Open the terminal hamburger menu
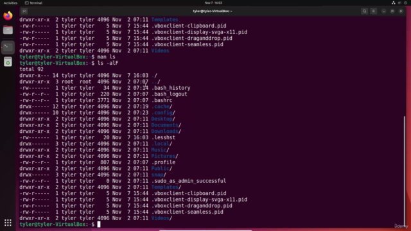The height and width of the screenshot is (231, 411). 374,12
